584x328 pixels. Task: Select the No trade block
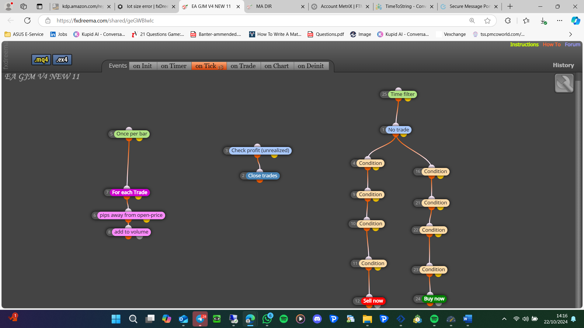(x=398, y=130)
